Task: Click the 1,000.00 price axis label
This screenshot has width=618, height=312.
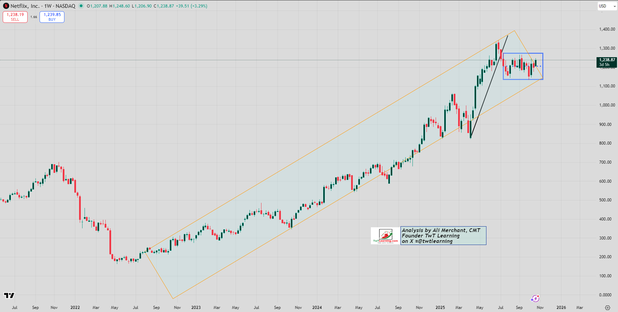Action: click(x=607, y=105)
